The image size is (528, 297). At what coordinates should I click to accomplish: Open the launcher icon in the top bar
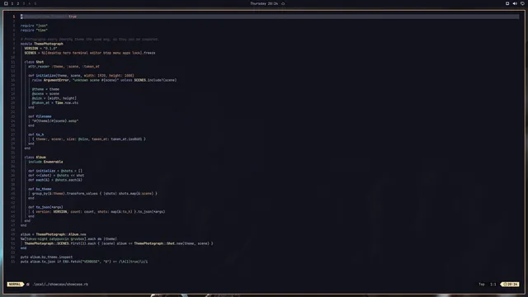(x=6, y=3)
